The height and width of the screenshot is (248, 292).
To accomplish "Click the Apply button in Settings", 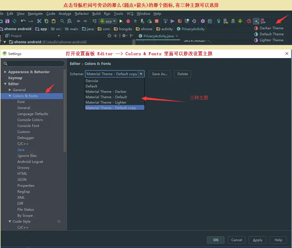I will (x=257, y=240).
